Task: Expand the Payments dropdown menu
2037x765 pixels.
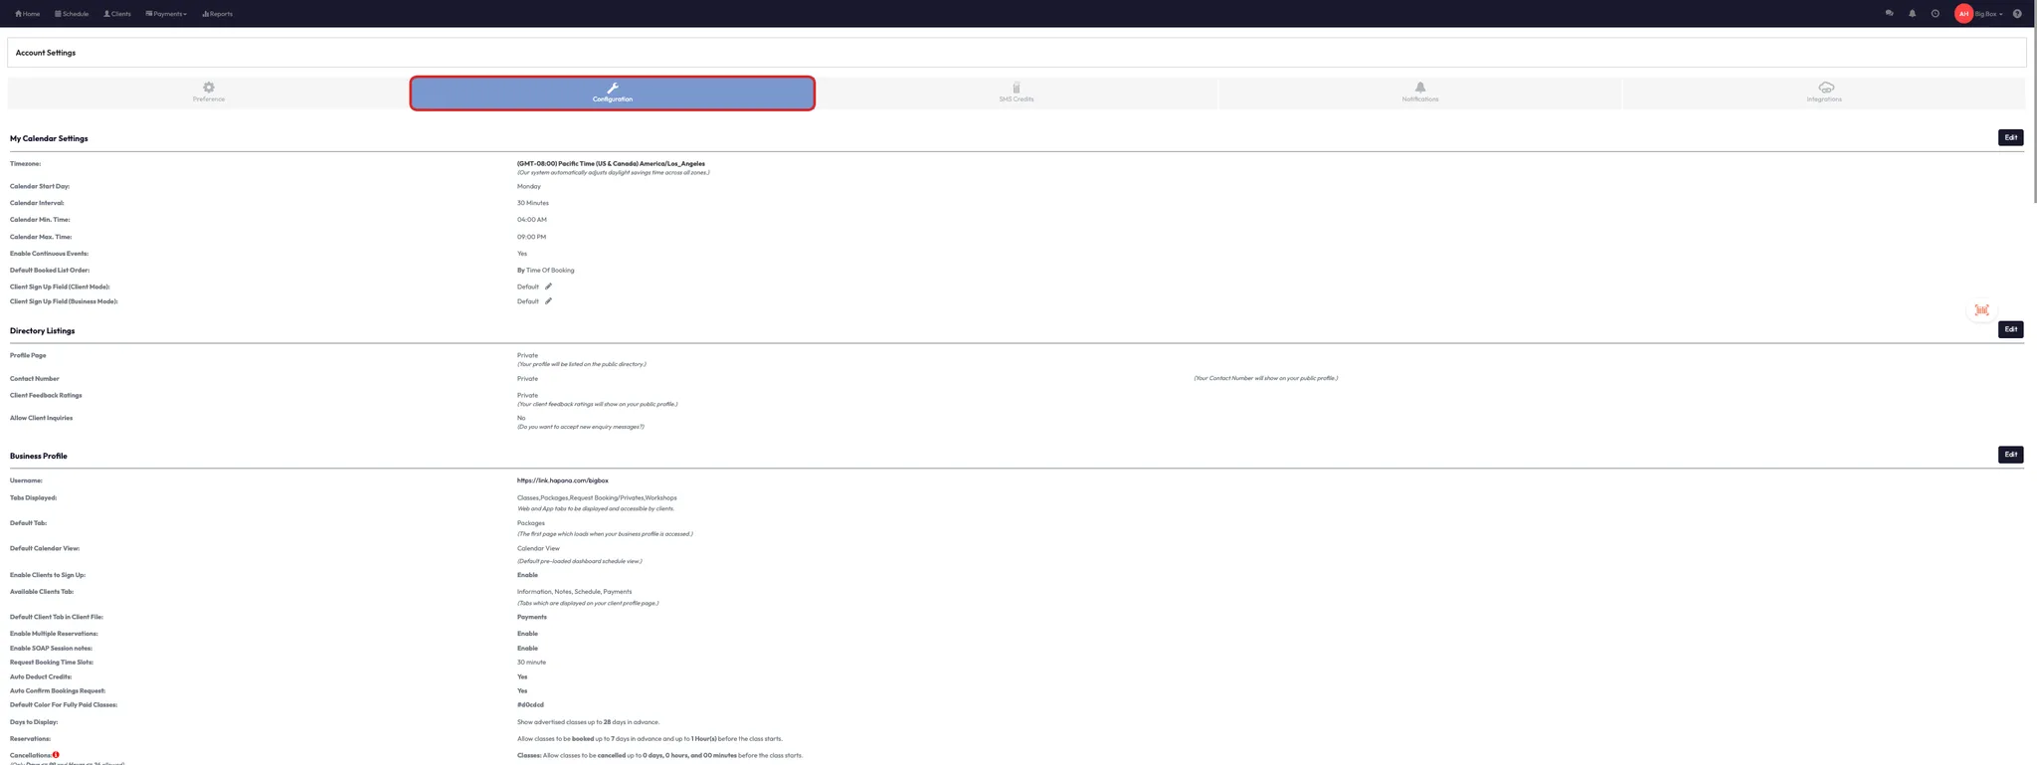Action: tap(166, 14)
